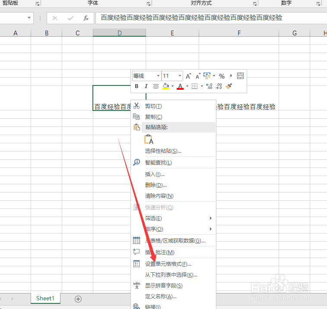The height and width of the screenshot is (309, 327).
Task: Click the phonetic field wén icon
Action: tap(137, 285)
